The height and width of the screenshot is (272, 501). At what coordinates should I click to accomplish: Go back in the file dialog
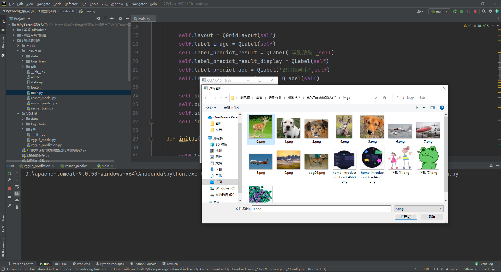207,98
